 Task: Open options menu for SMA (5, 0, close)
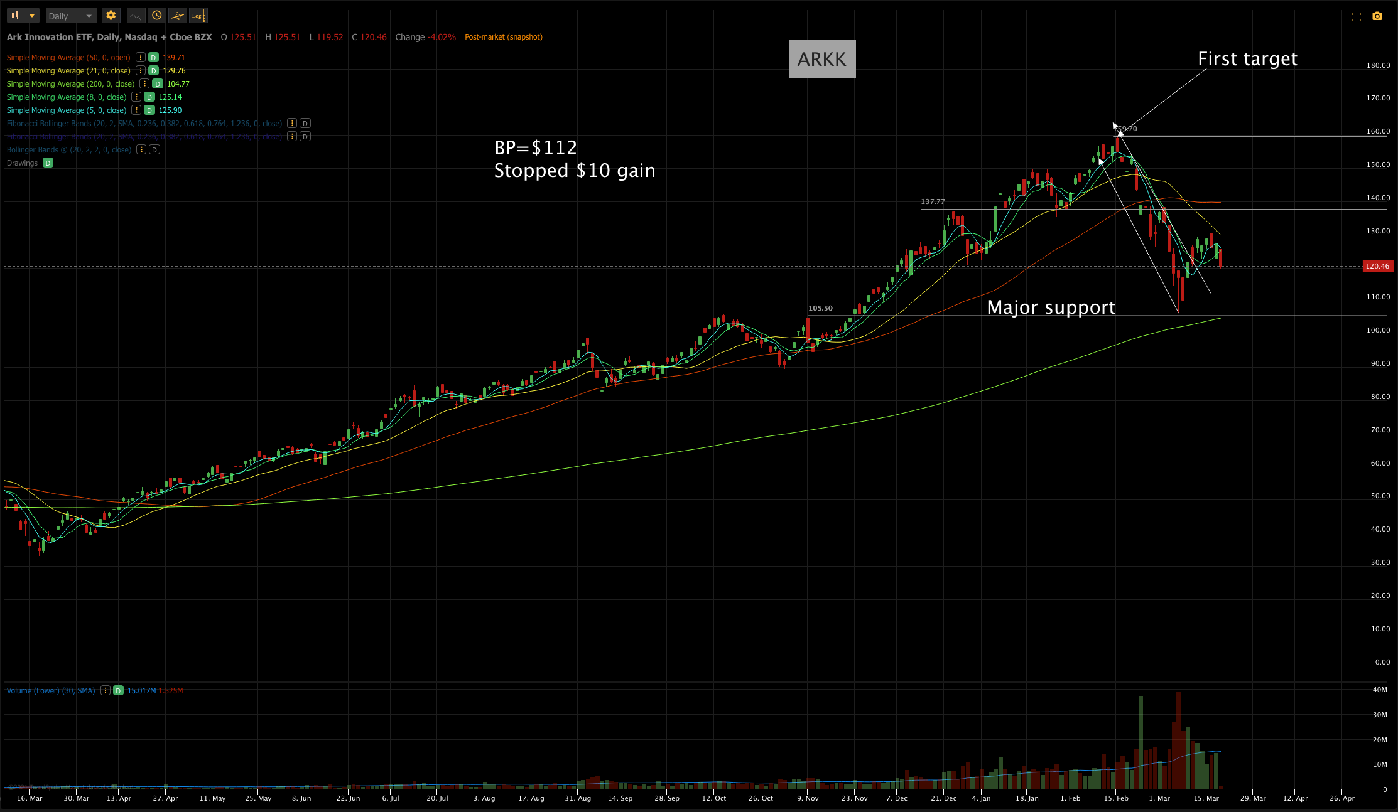[136, 110]
